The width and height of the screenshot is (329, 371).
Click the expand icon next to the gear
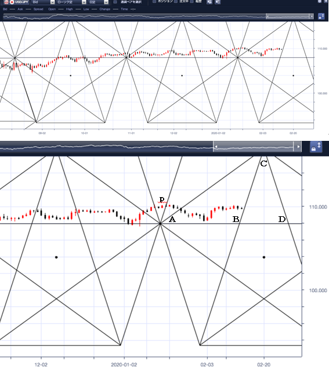[326, 1]
